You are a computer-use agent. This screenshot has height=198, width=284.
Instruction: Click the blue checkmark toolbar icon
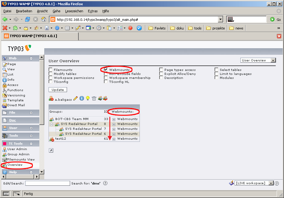click(139, 28)
